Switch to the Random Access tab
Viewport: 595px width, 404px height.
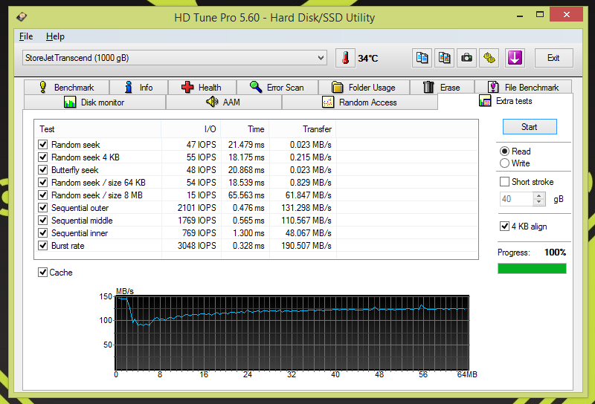tap(360, 102)
